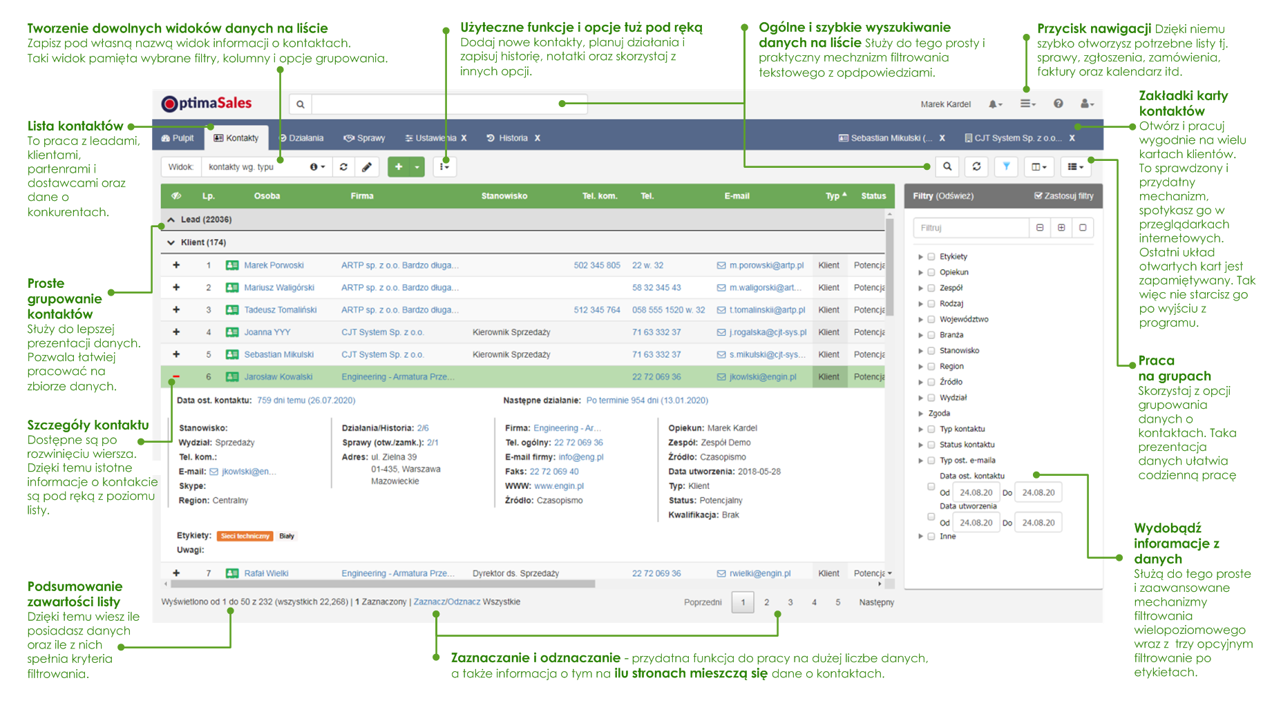Open view info dropdown icon

tap(317, 166)
